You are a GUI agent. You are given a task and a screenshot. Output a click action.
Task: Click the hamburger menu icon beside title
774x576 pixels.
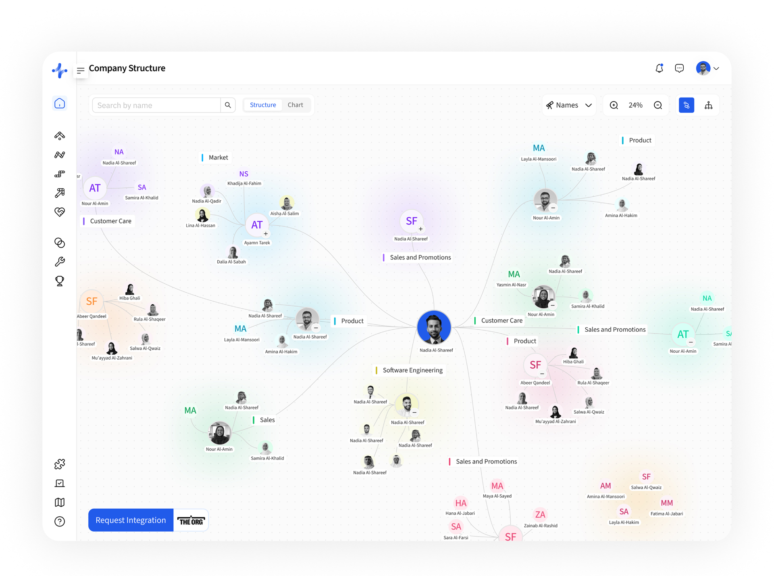(81, 71)
